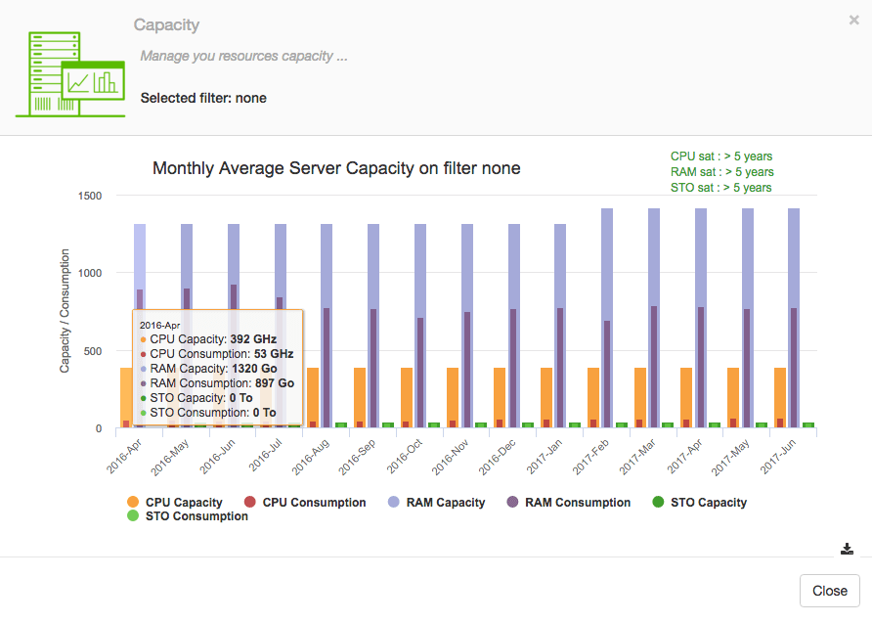The image size is (872, 623).
Task: Click the 'RAM sat : > 5 years' text
Action: click(721, 172)
